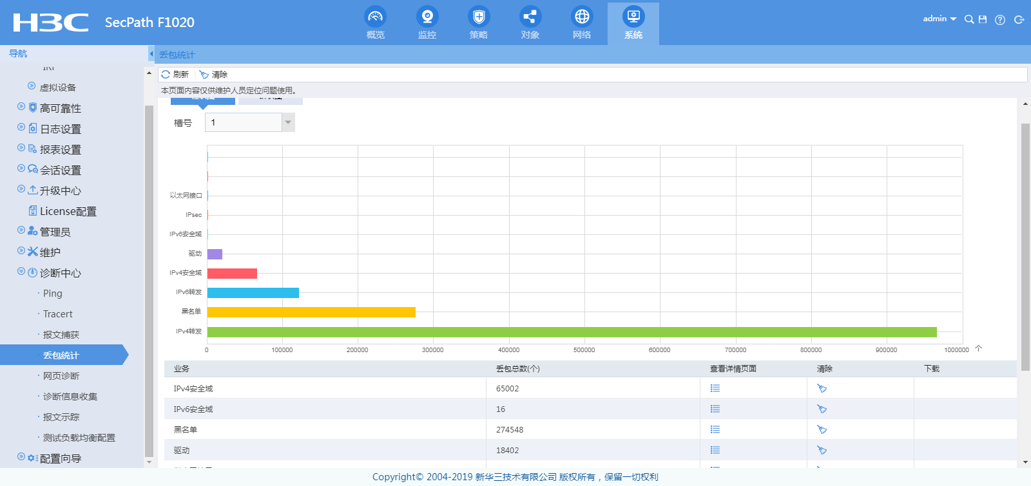This screenshot has height=486, width=1031.
Task: Click the help question mark icon
Action: [999, 20]
